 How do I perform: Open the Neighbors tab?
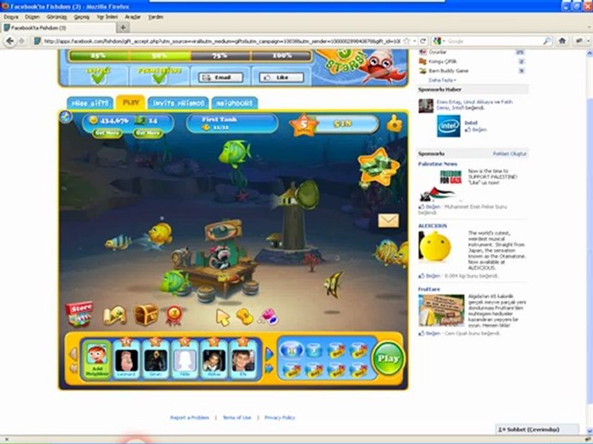point(235,103)
